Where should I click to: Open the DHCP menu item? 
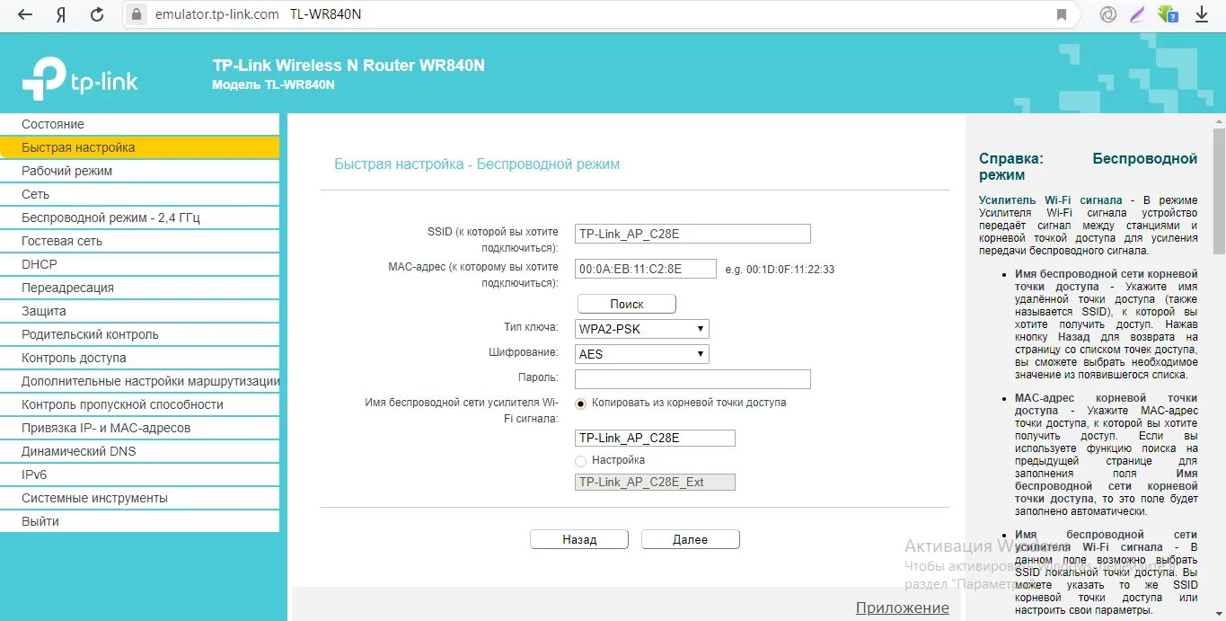pos(139,264)
